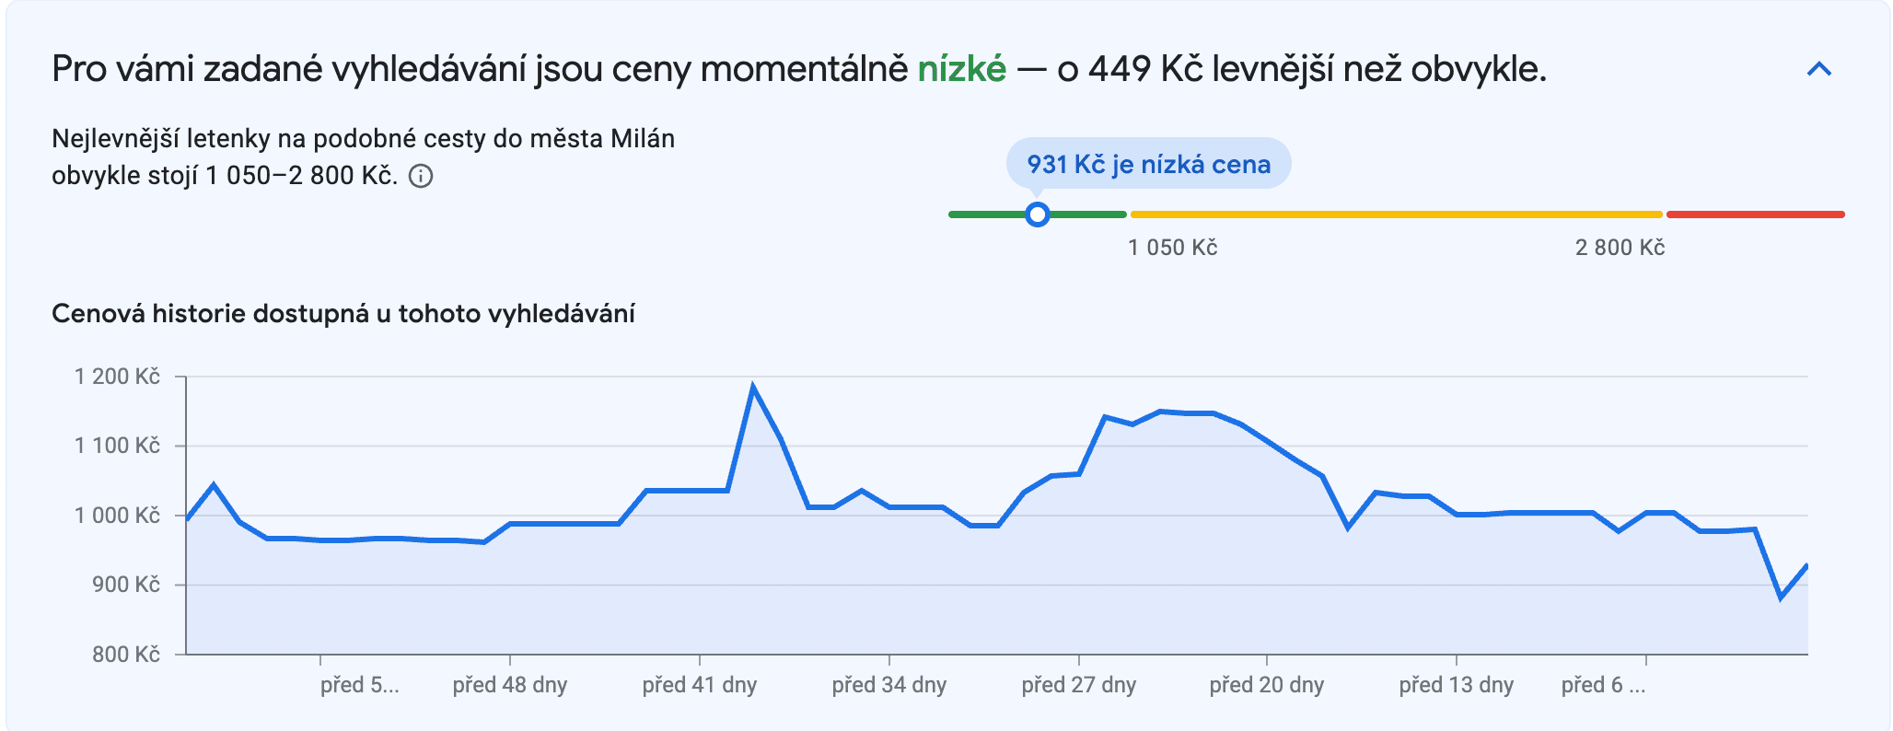The image size is (1893, 731).
Task: Select the "před 20 dny" axis label
Action: click(1266, 685)
